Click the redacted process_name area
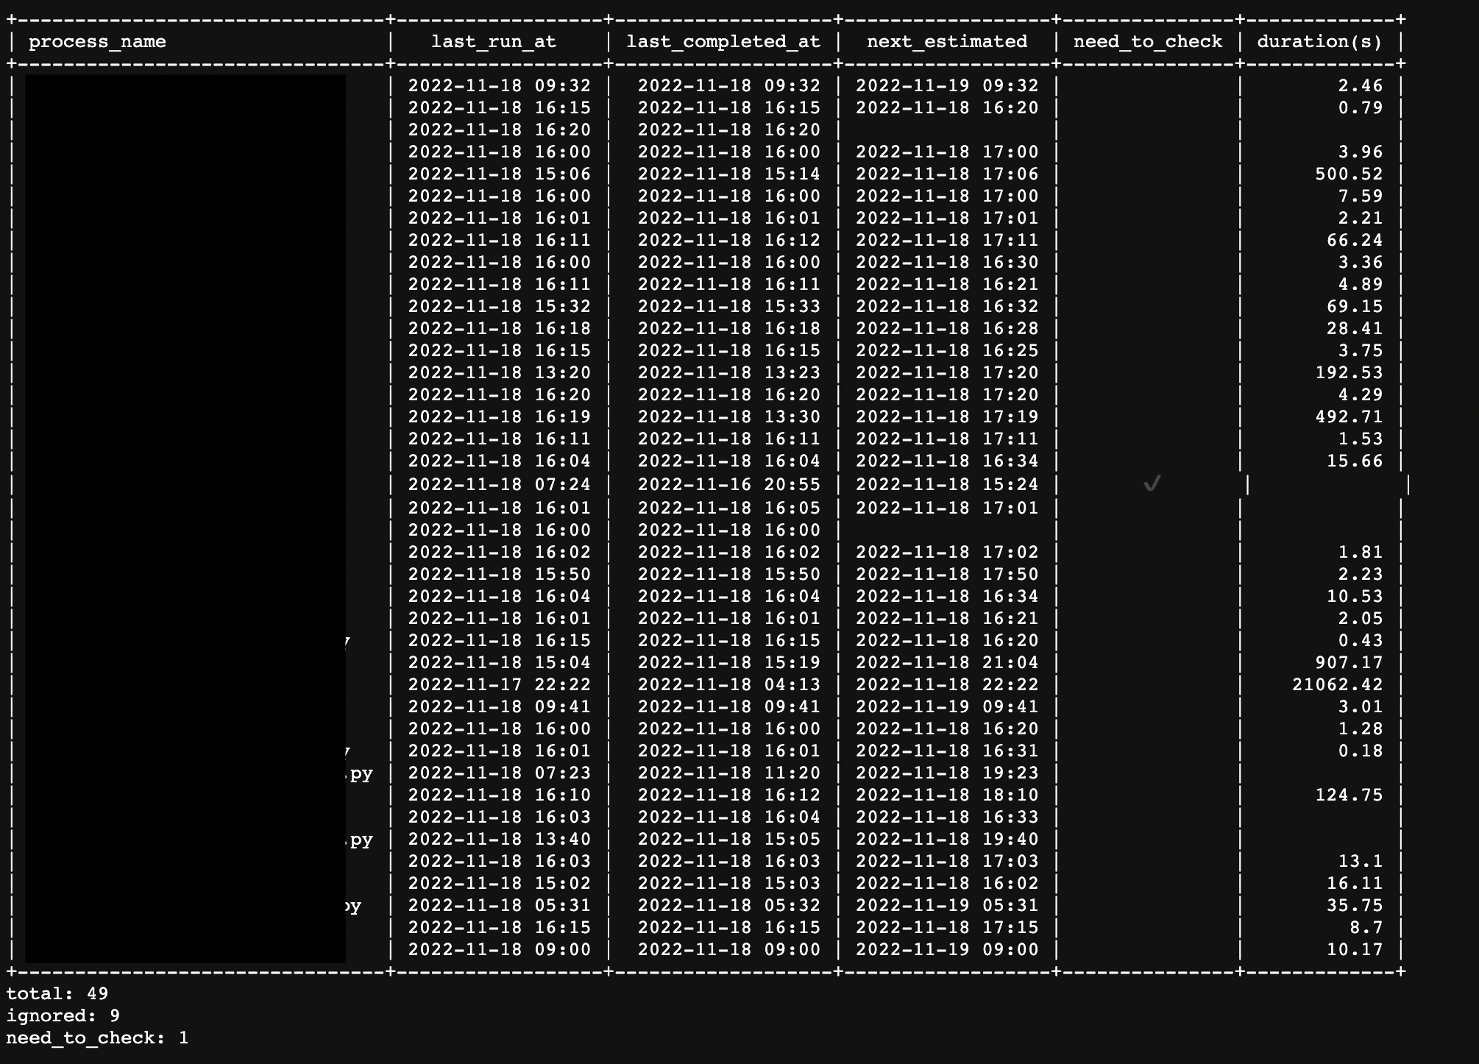The image size is (1479, 1064). tap(184, 515)
